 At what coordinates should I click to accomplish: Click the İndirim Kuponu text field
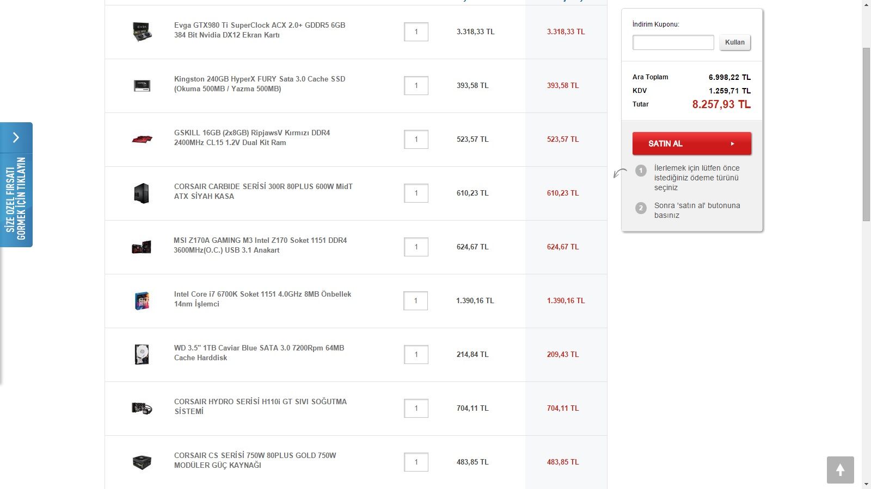673,42
